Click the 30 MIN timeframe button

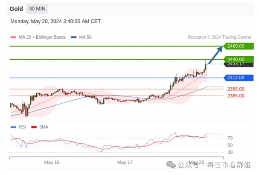pos(38,9)
